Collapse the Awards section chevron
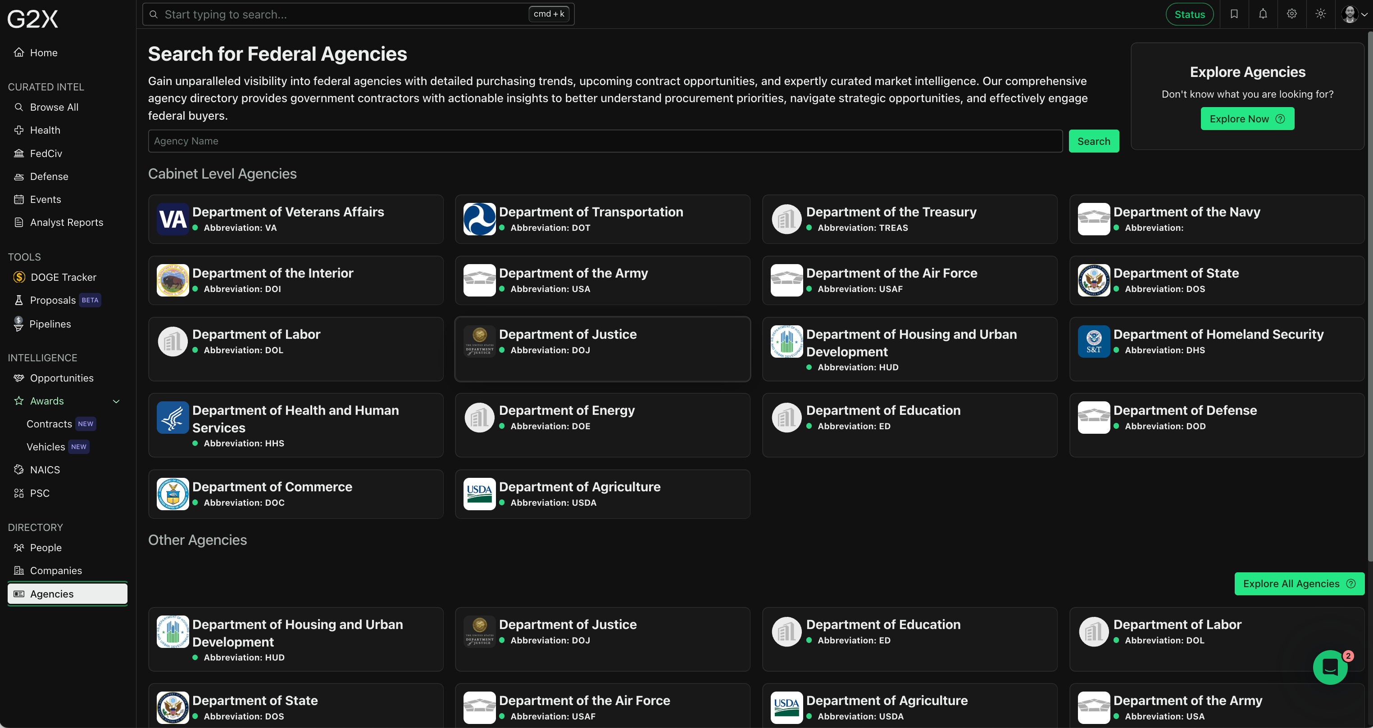The image size is (1373, 728). (116, 401)
